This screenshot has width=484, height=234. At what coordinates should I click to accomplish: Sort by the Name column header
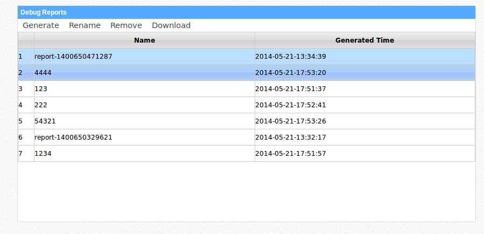click(x=144, y=40)
